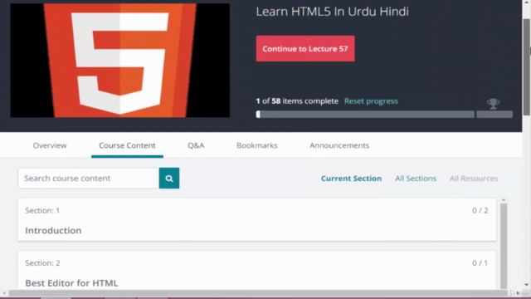Click Continue to Lecture 57 button
Image resolution: width=531 pixels, height=299 pixels.
[x=305, y=48]
